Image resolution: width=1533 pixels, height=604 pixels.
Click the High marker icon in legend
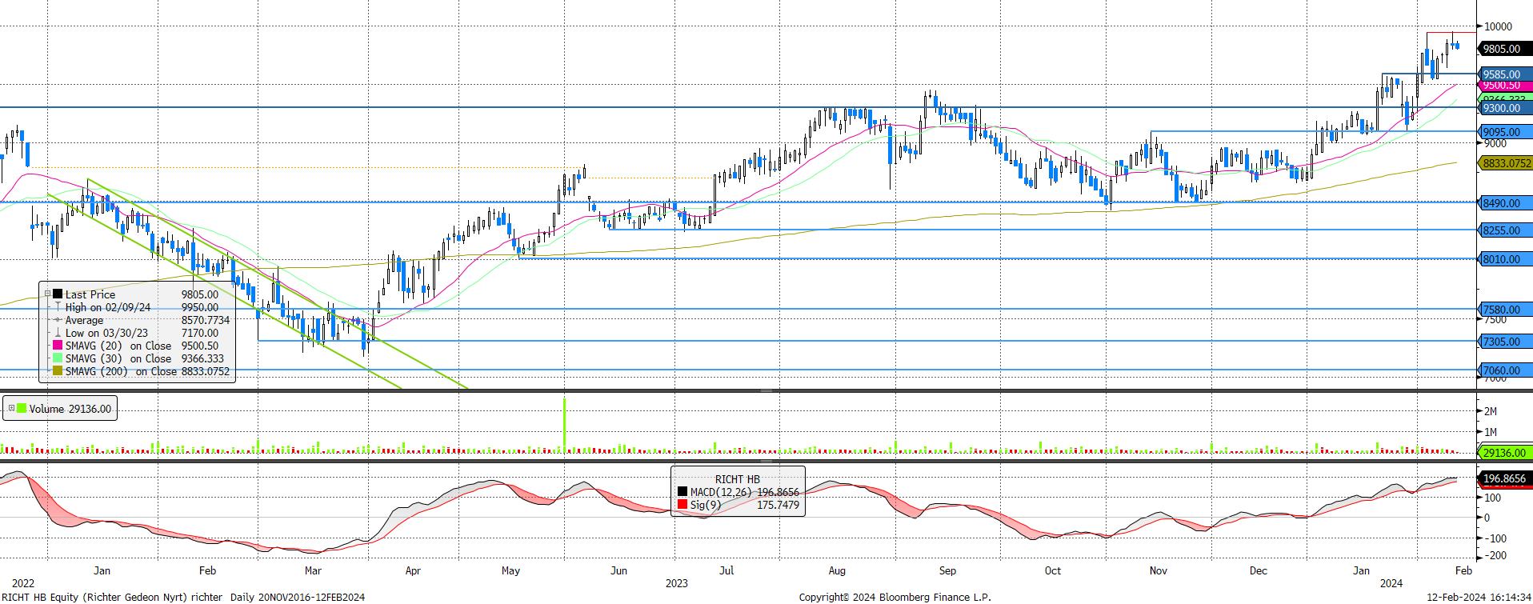(58, 307)
